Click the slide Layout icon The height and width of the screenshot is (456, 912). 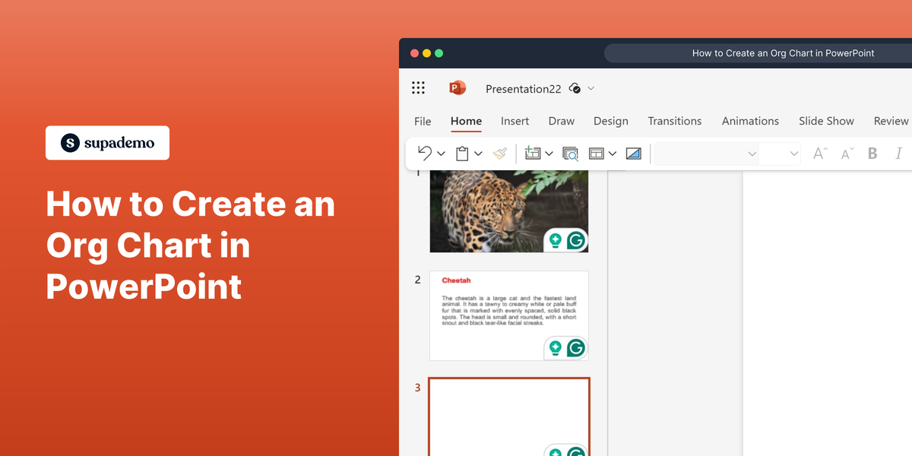click(597, 154)
